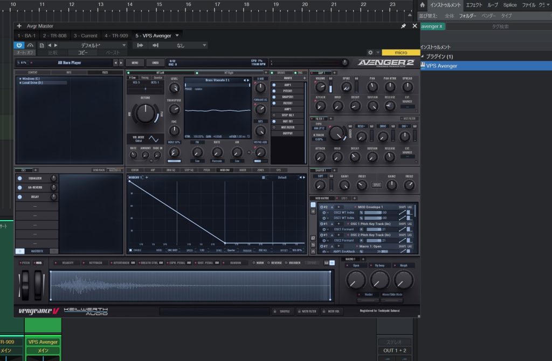Click the master volume slider knob
552x361 pixels.
(x=344, y=63)
